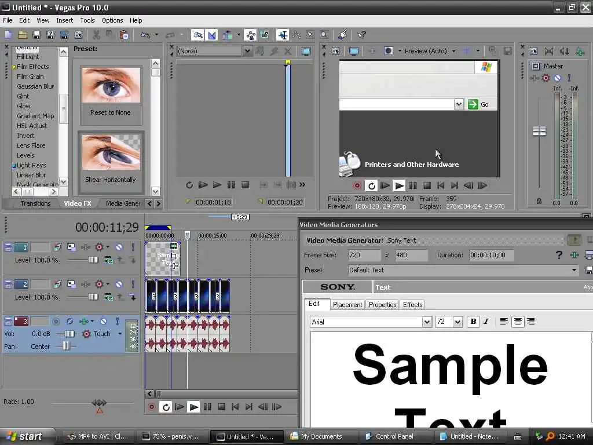Open the font size 72 dropdown
This screenshot has width=593, height=445.
point(458,322)
